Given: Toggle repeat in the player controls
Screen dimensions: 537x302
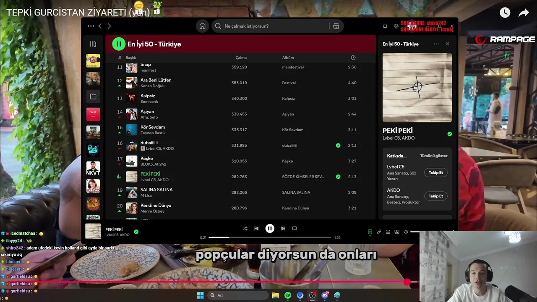Looking at the screenshot, I should click(295, 229).
